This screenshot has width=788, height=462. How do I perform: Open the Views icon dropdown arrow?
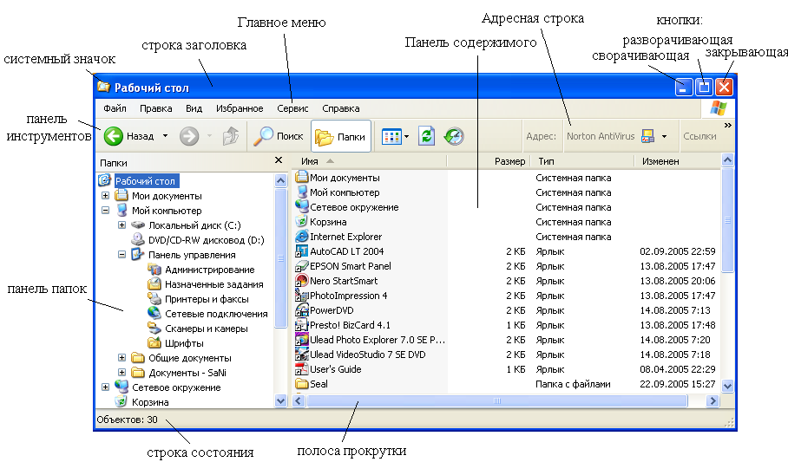[406, 136]
